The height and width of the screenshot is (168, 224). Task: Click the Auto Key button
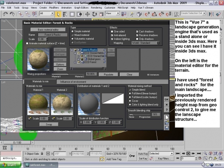point(143,153)
